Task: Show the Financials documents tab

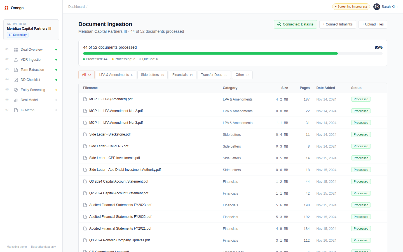Action: click(x=182, y=75)
